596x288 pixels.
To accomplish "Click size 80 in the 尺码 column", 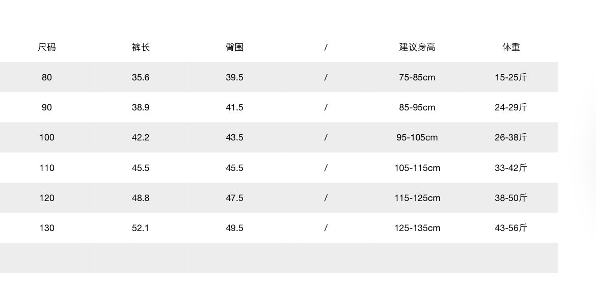I will (47, 77).
